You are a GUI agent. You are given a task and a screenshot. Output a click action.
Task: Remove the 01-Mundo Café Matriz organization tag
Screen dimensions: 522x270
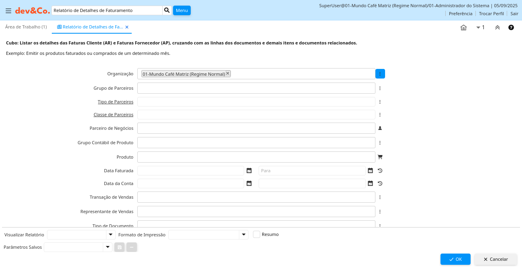tap(228, 73)
